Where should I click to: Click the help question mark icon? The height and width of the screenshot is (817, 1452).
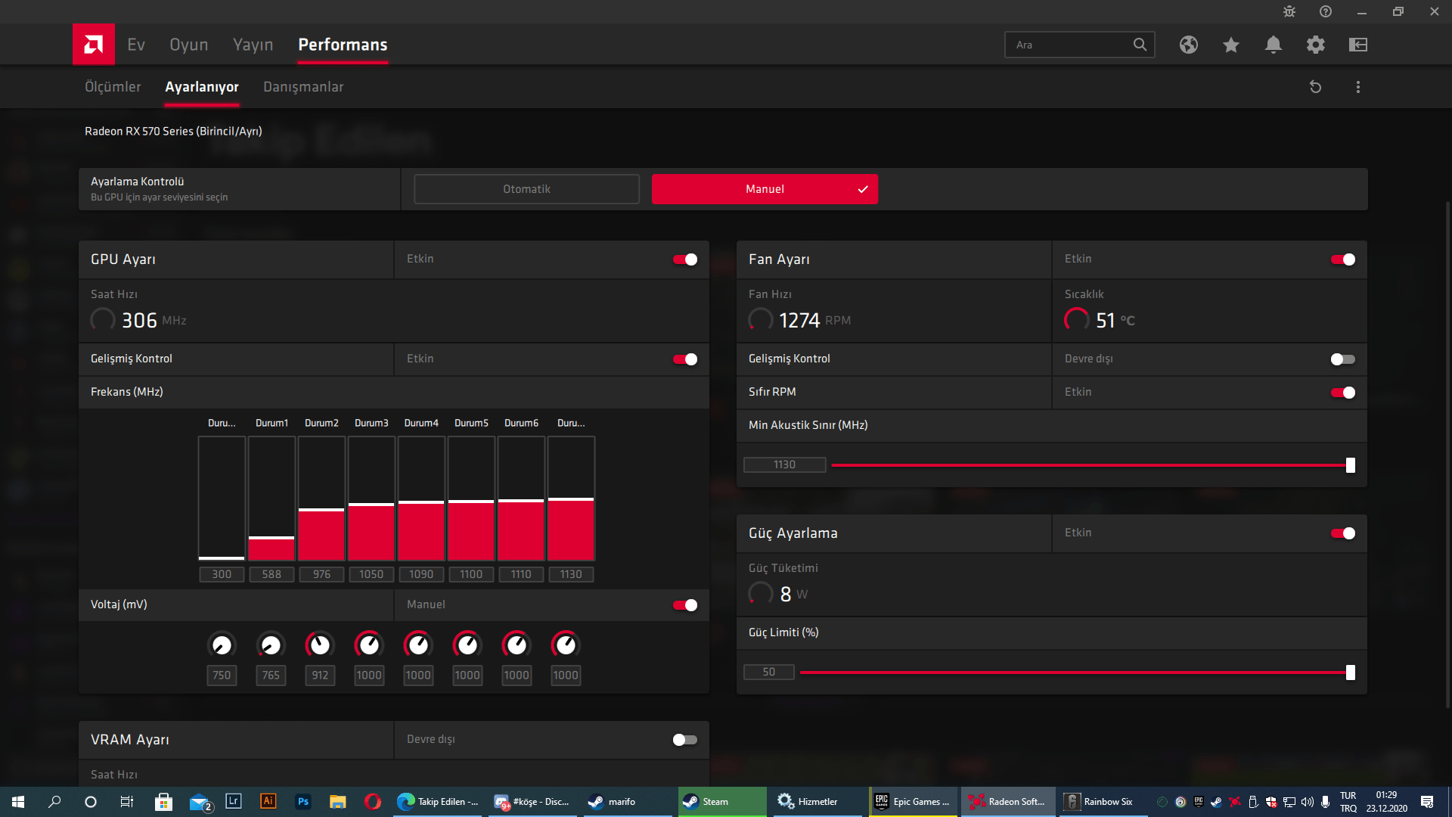pos(1325,11)
